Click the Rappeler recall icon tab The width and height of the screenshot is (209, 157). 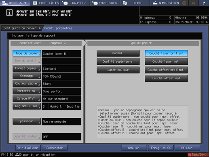point(75,3)
